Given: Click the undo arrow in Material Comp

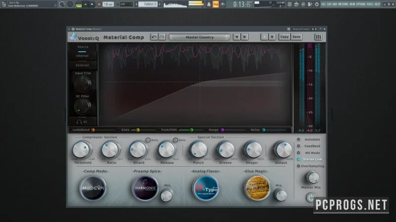Looking at the screenshot, I should (x=154, y=37).
